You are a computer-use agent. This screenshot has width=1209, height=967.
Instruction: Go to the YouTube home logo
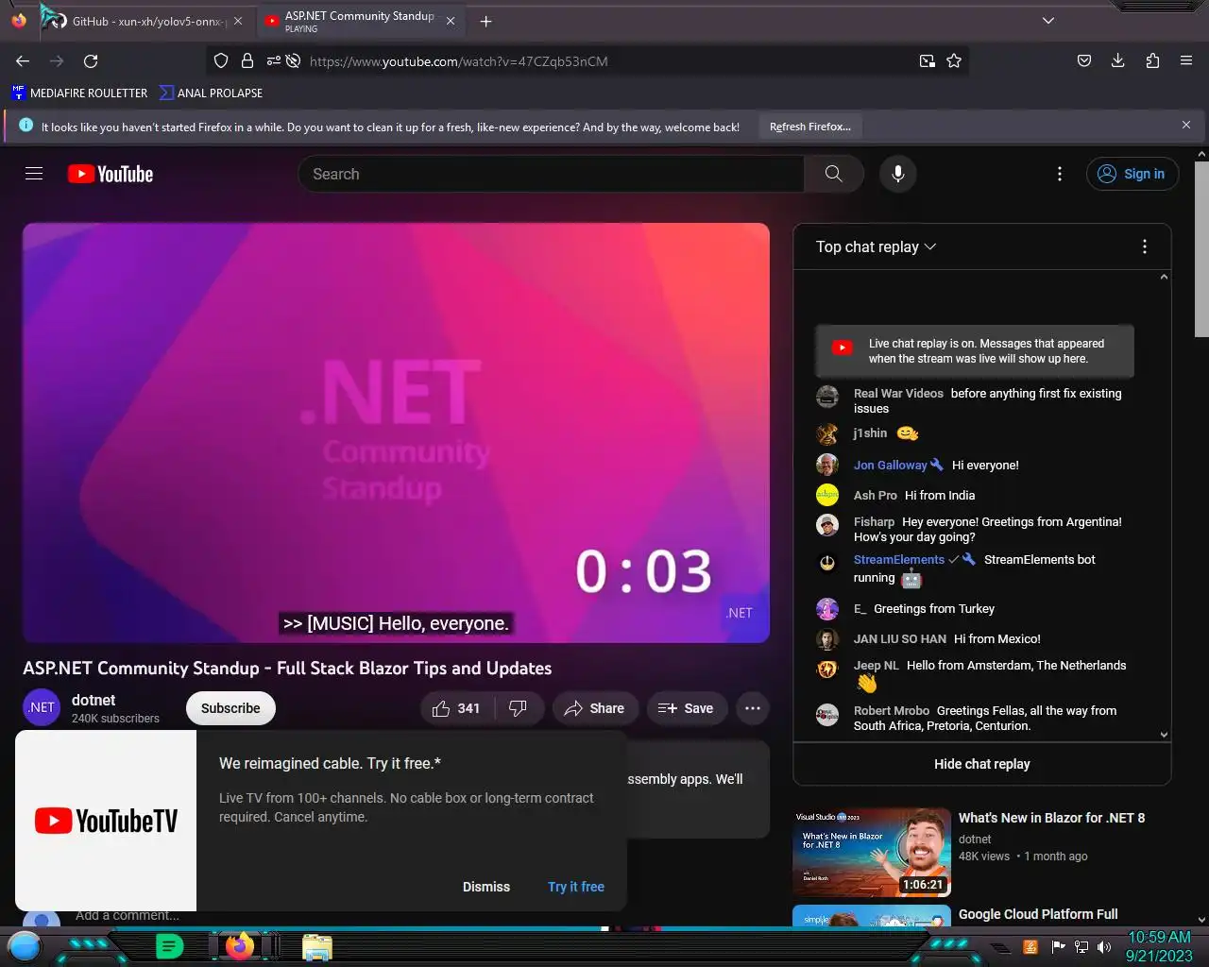(x=111, y=174)
